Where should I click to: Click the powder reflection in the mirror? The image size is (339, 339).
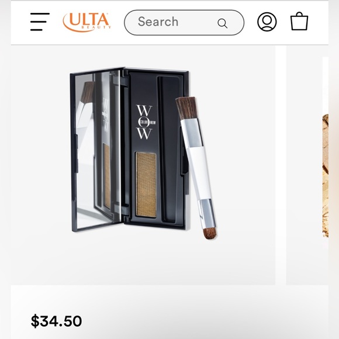(107, 176)
